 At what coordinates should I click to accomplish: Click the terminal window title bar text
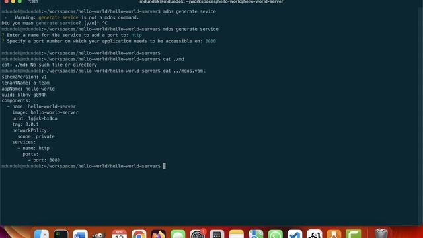pos(211,1)
